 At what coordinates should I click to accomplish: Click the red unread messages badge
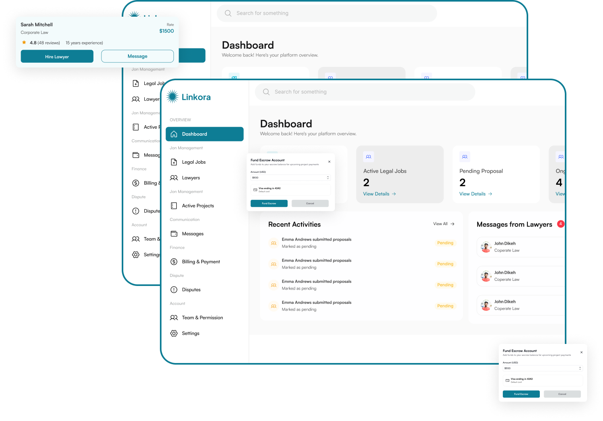(x=560, y=224)
